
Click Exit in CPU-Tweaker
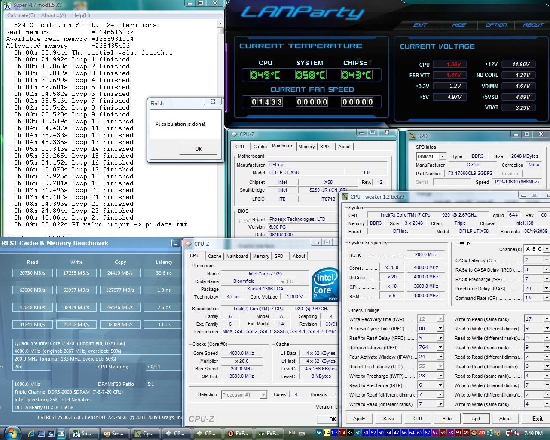[538, 419]
